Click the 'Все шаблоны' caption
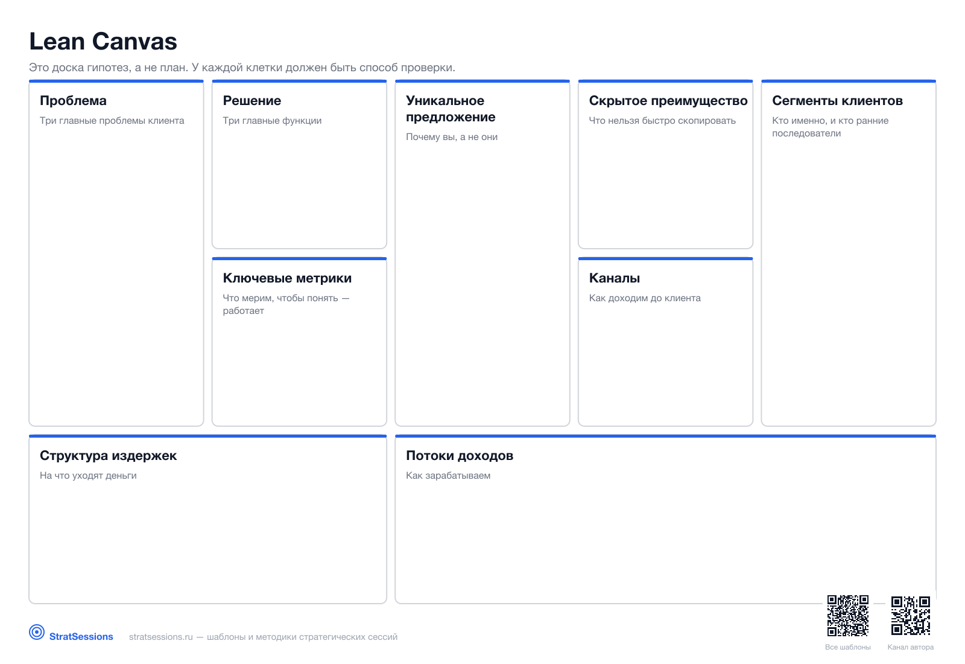Screen dimensions: 965x664 (848, 647)
